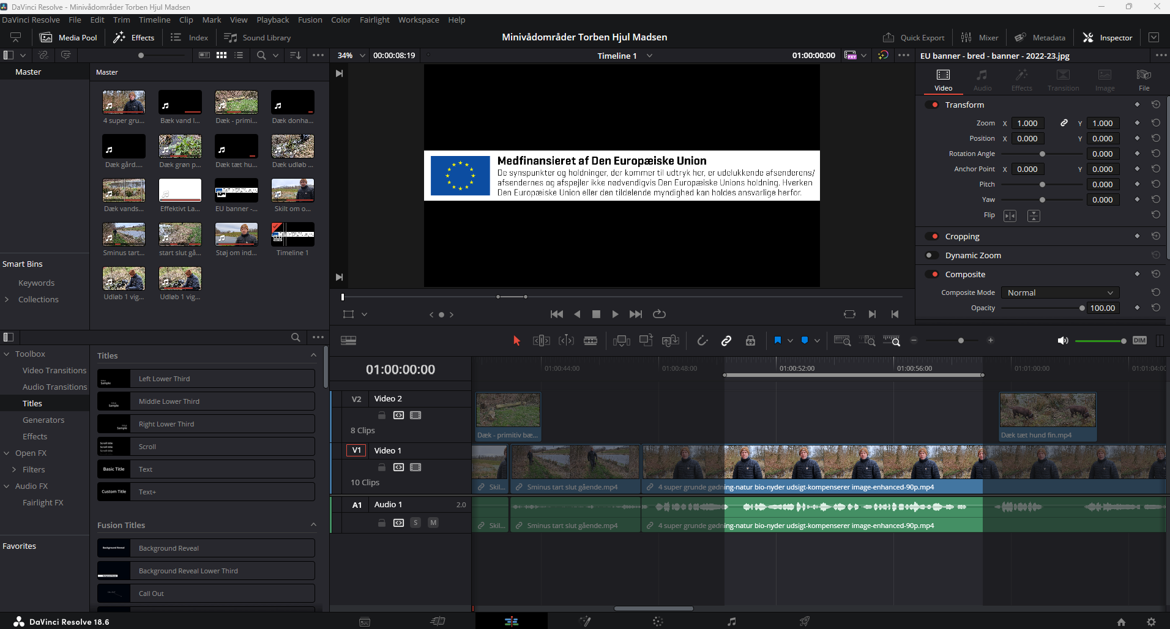Open the Sound Library panel

click(x=258, y=38)
